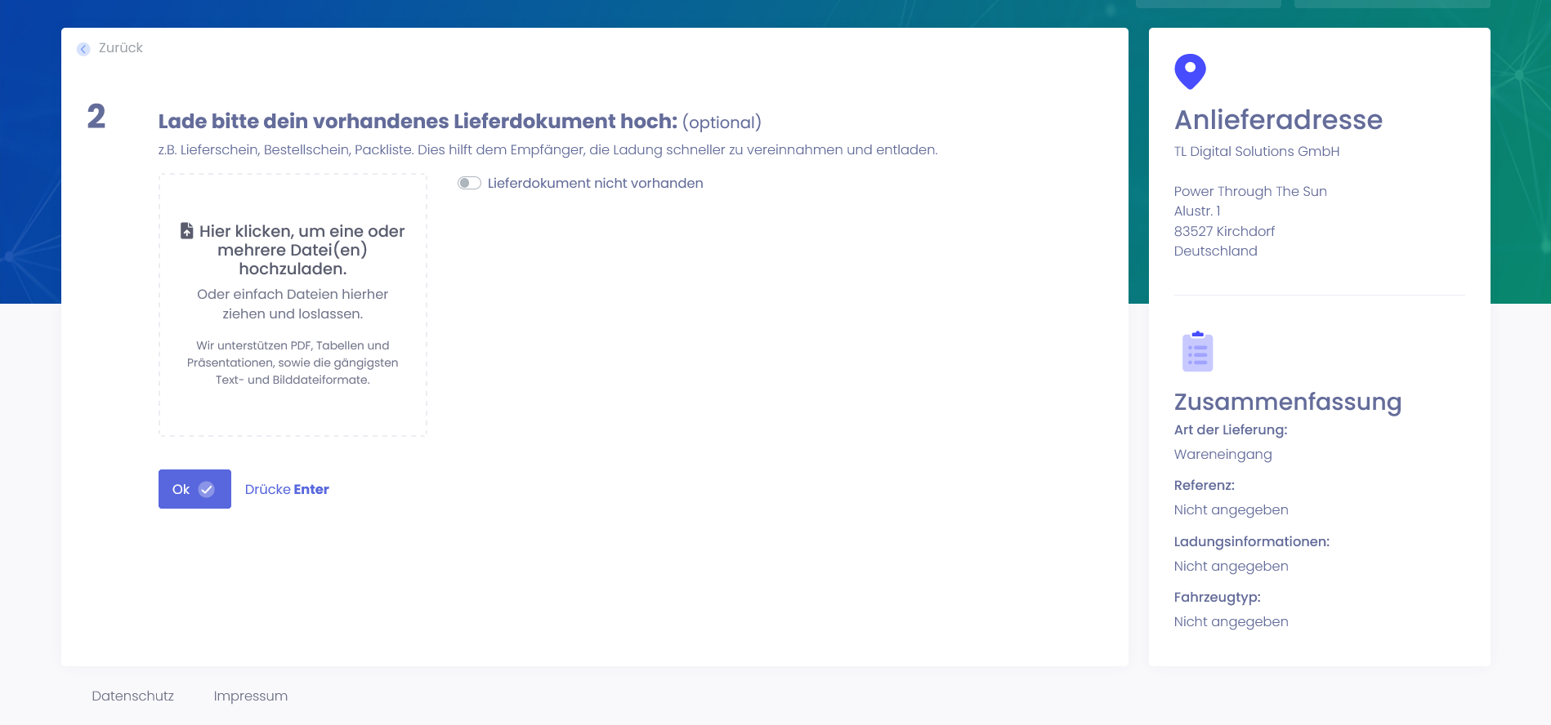Click the Fahrzeugtyp label in summary
Screen dimensions: 1551x725
tap(1217, 597)
